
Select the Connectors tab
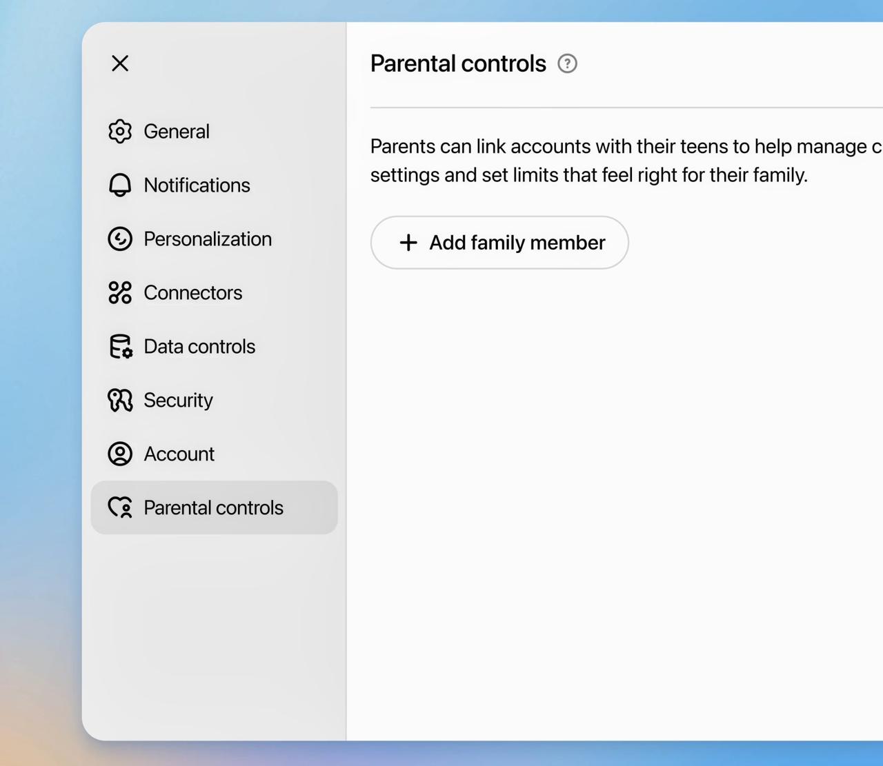215,292
